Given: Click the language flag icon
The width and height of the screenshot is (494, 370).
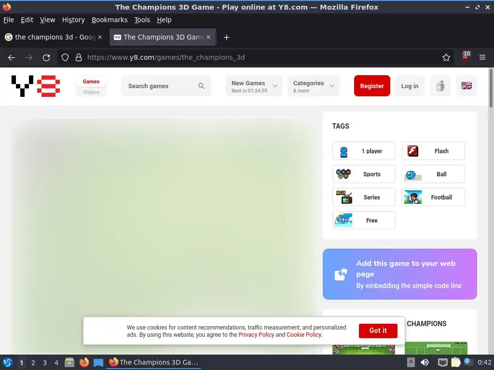Looking at the screenshot, I should point(467,86).
